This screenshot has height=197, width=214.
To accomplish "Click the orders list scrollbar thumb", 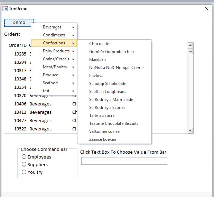I will coord(190,51).
